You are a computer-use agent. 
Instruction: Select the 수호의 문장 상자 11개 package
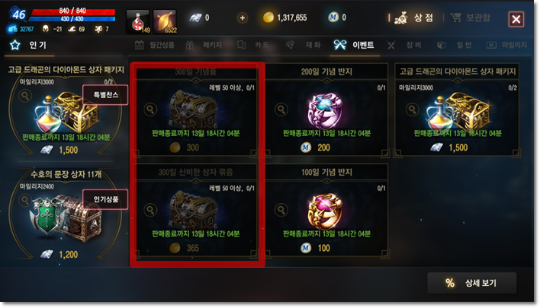[66, 214]
